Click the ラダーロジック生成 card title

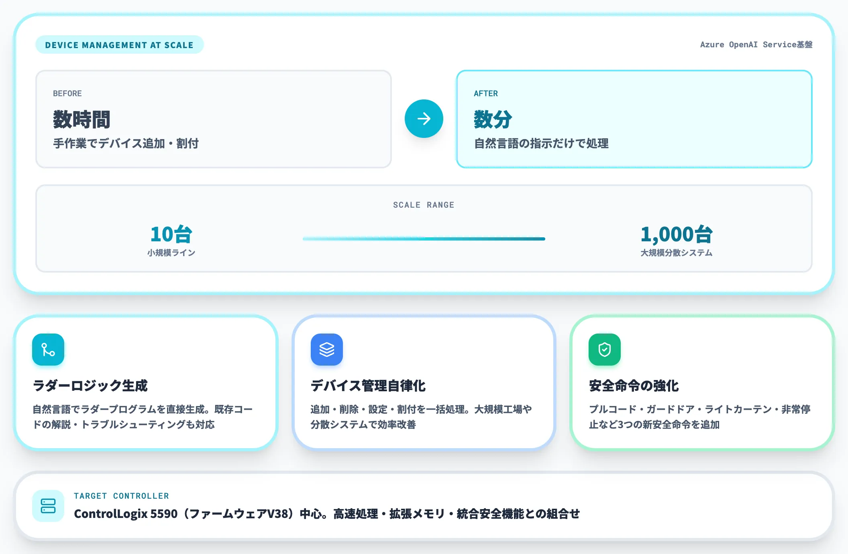pos(90,386)
